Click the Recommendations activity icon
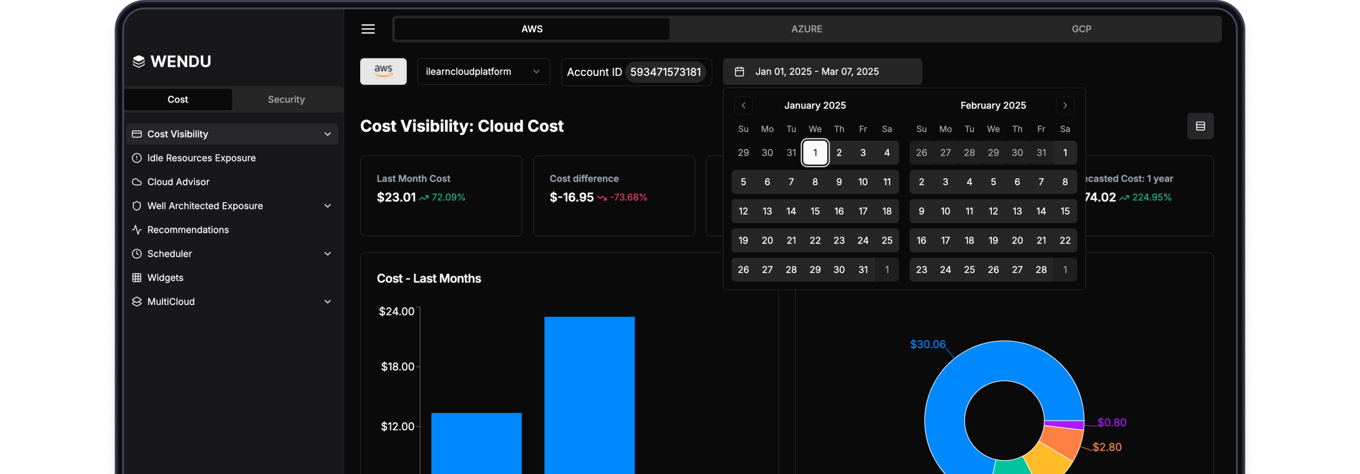 point(137,230)
